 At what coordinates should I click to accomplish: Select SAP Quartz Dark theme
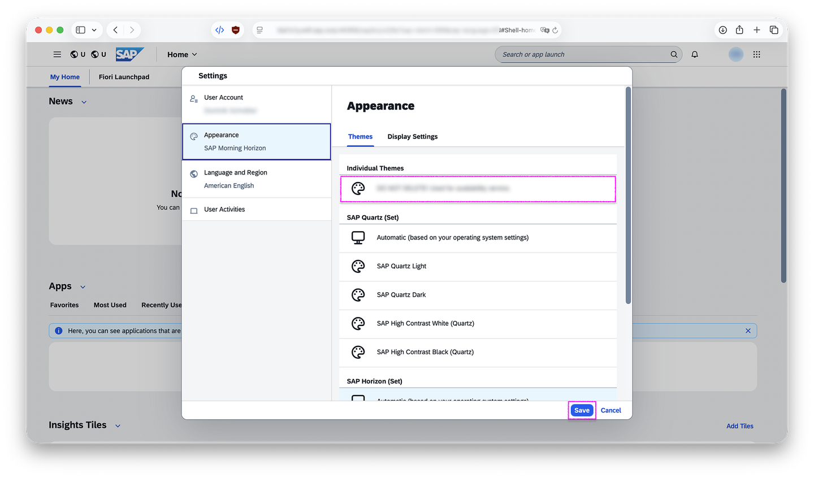pos(478,295)
